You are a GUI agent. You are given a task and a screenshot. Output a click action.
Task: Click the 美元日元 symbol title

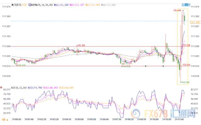(16, 5)
